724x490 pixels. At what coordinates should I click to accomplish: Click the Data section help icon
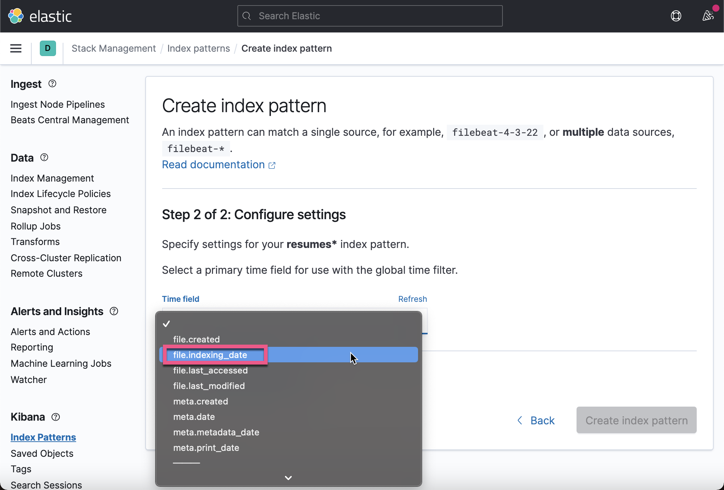coord(44,158)
